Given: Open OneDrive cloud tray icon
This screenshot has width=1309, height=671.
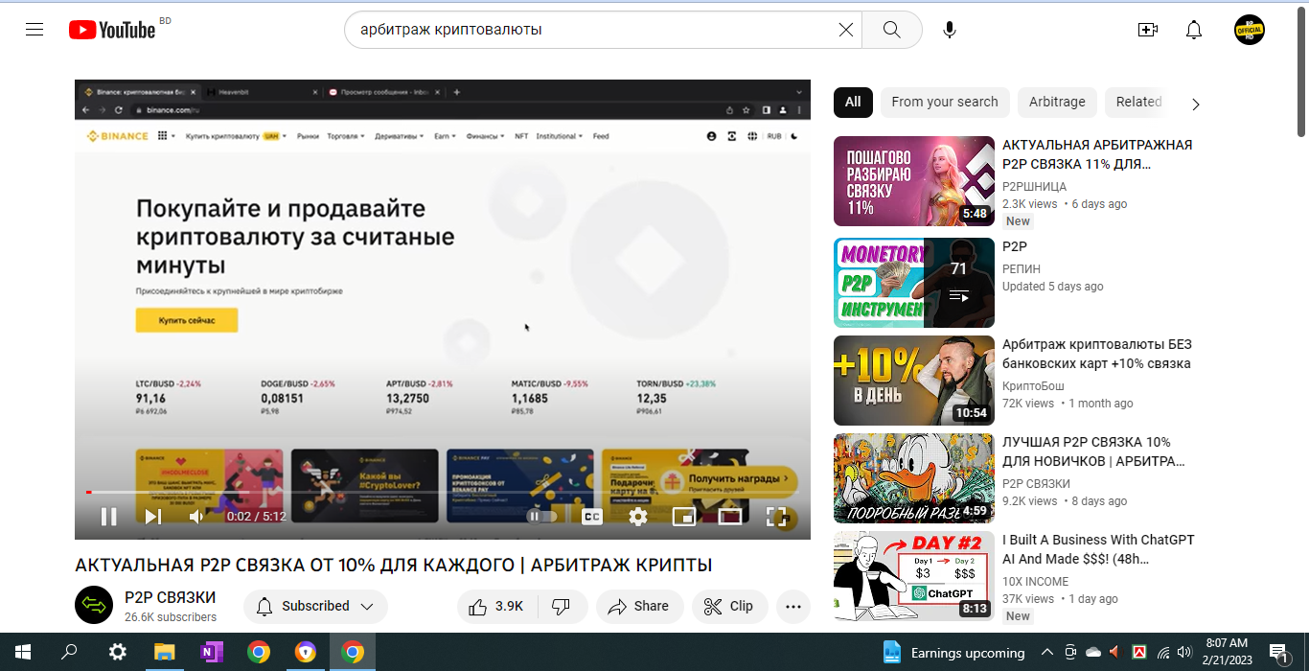Looking at the screenshot, I should [1093, 652].
